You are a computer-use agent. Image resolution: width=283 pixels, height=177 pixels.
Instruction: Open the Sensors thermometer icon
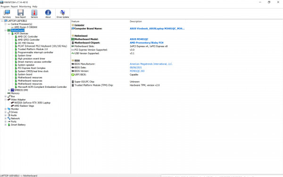click(34, 14)
